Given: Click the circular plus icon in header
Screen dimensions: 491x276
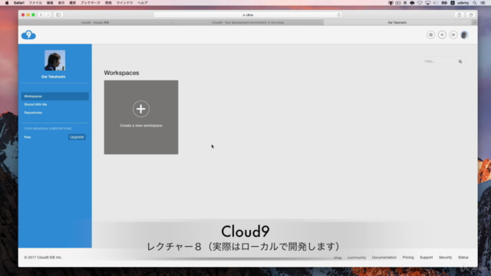Looking at the screenshot, I should [442, 34].
